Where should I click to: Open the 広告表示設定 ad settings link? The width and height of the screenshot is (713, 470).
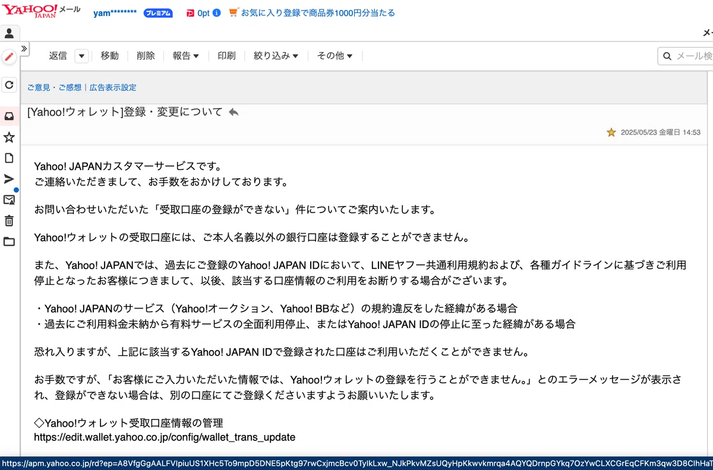(113, 87)
